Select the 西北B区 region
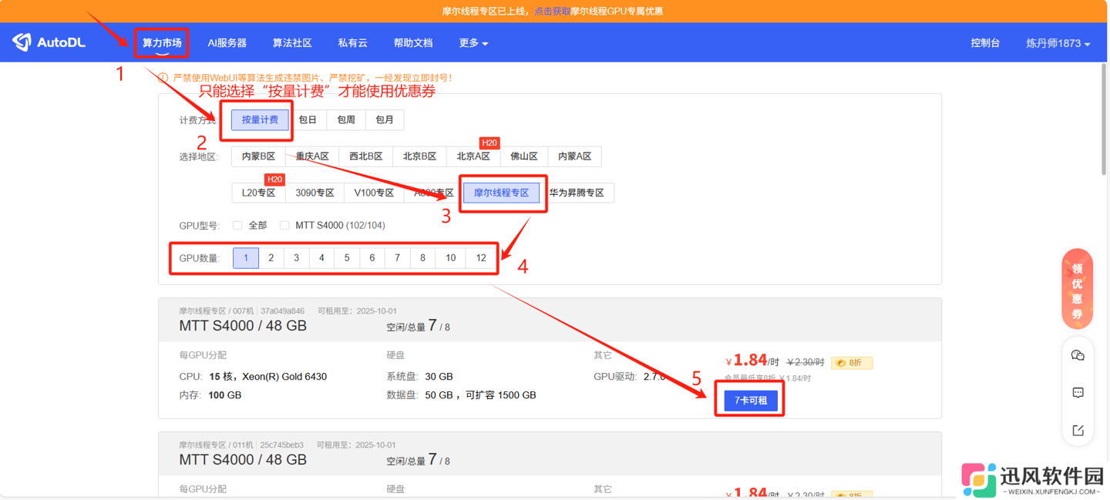The image size is (1110, 500). point(366,156)
